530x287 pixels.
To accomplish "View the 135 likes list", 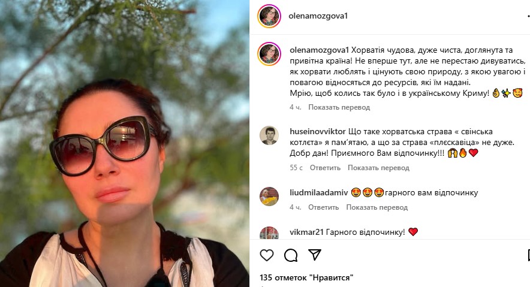I will tap(306, 277).
